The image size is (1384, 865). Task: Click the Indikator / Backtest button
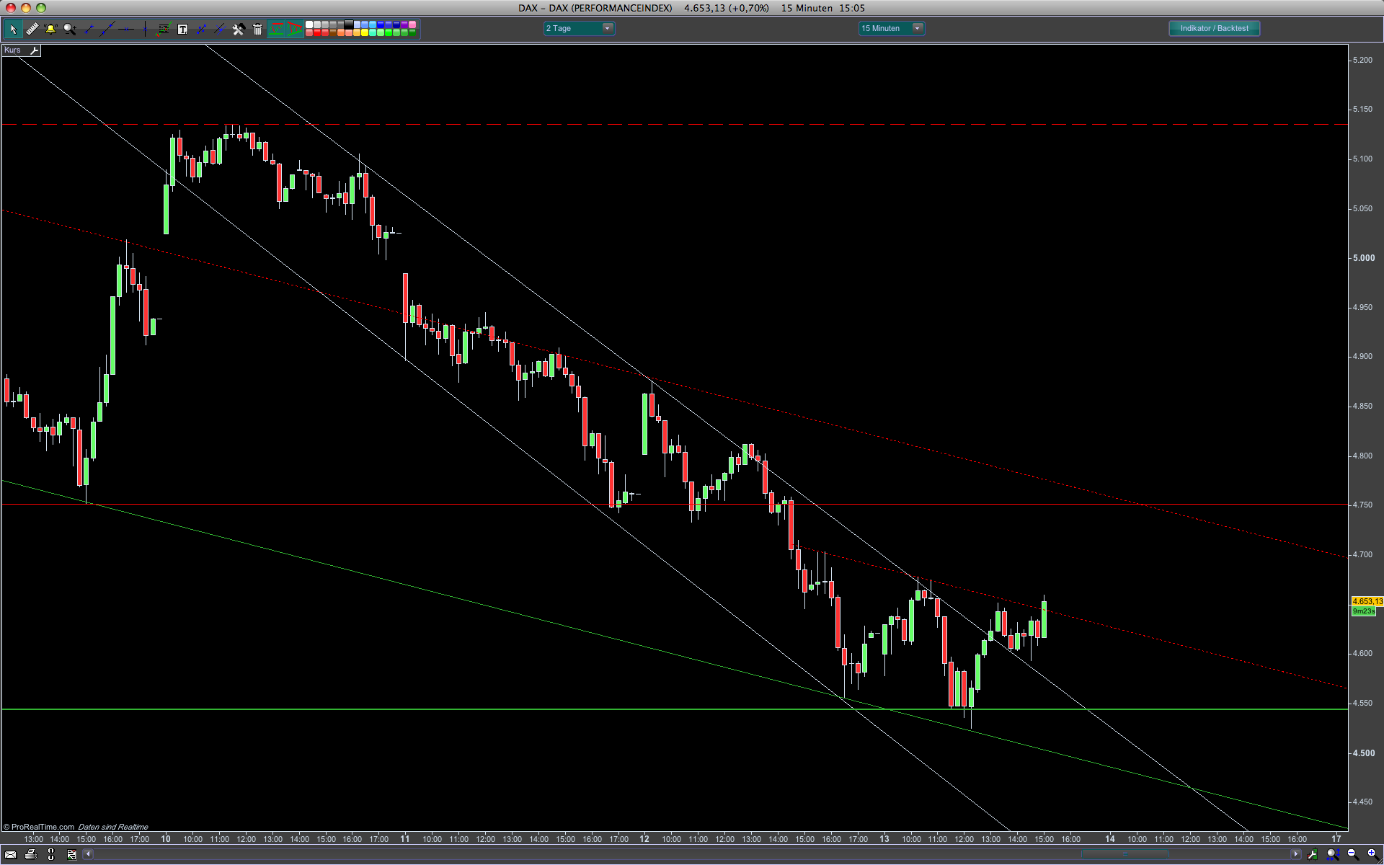[1214, 28]
